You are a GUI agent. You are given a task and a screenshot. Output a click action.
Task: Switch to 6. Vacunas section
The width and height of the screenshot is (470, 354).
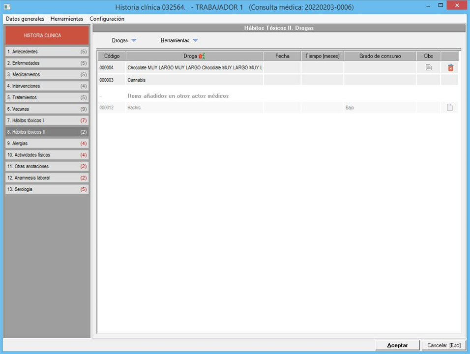[47, 109]
